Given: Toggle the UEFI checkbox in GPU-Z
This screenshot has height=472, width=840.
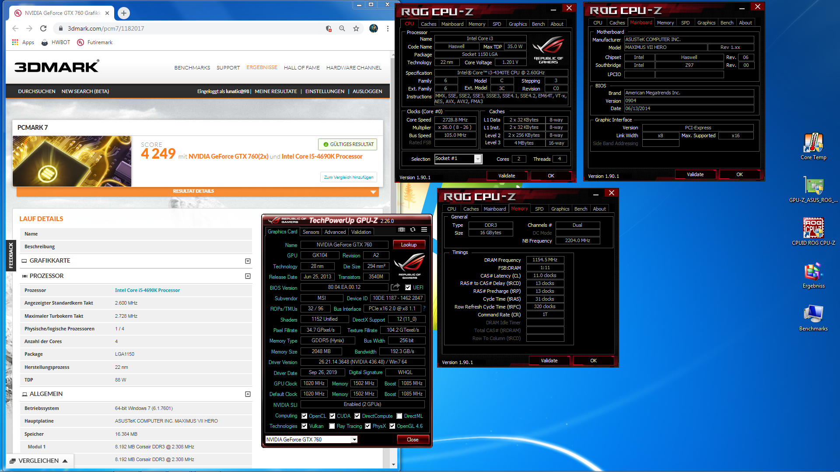Looking at the screenshot, I should click(408, 288).
